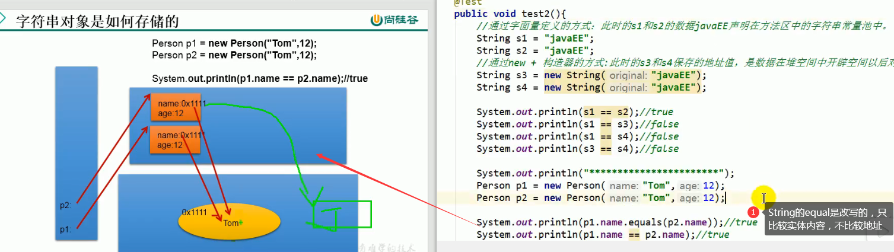Click the method signature public void test2(){
Viewport: 894px width, 252px height.
click(x=511, y=14)
